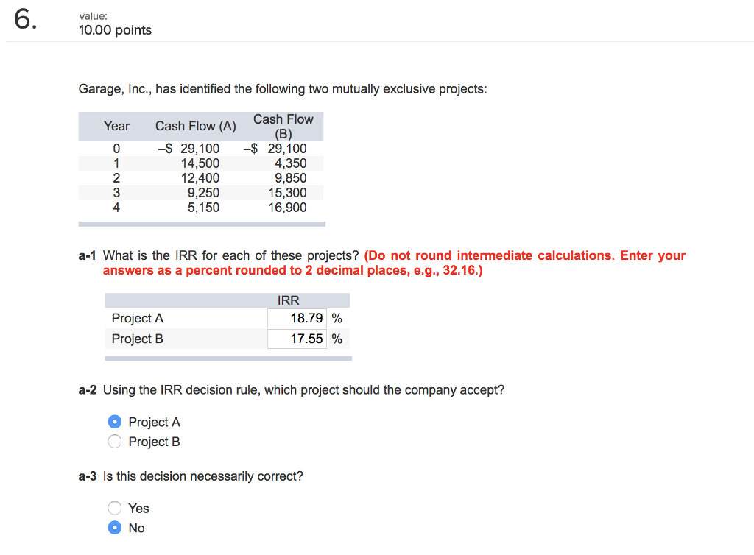Click the Project A IRR input field
The height and width of the screenshot is (555, 754).
[297, 318]
